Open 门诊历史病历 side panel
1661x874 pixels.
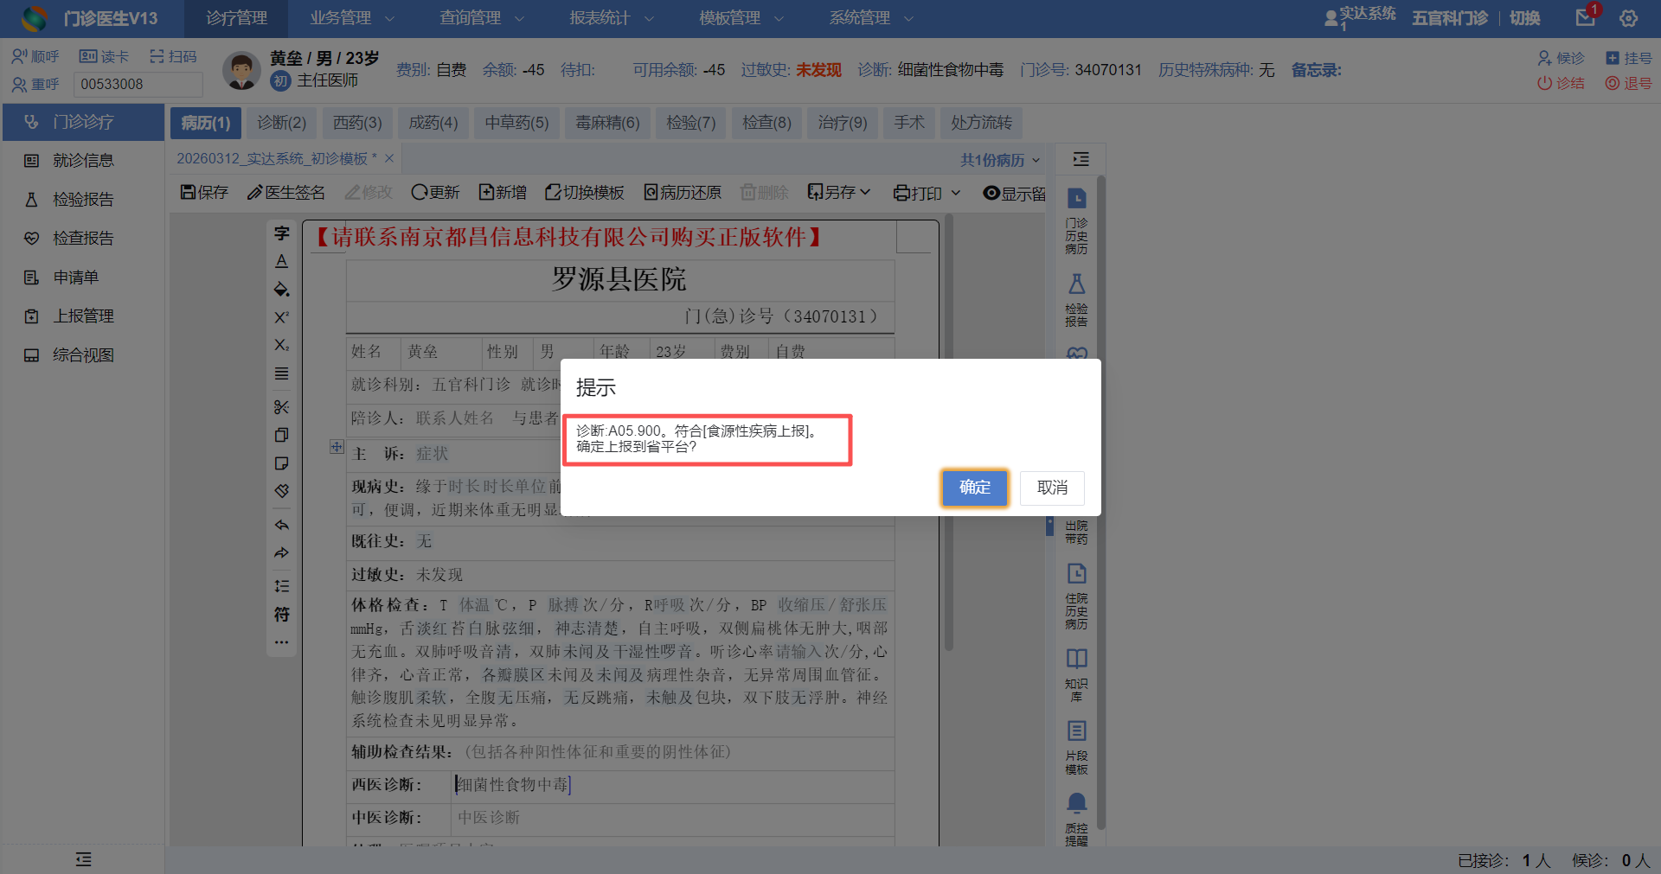point(1077,221)
